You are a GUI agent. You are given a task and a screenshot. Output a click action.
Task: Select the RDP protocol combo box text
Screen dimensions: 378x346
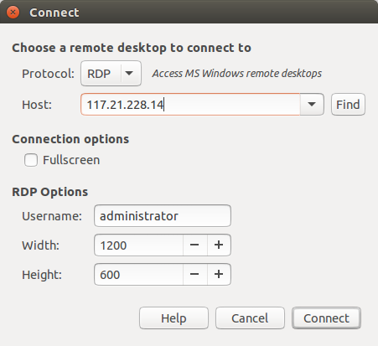click(99, 74)
